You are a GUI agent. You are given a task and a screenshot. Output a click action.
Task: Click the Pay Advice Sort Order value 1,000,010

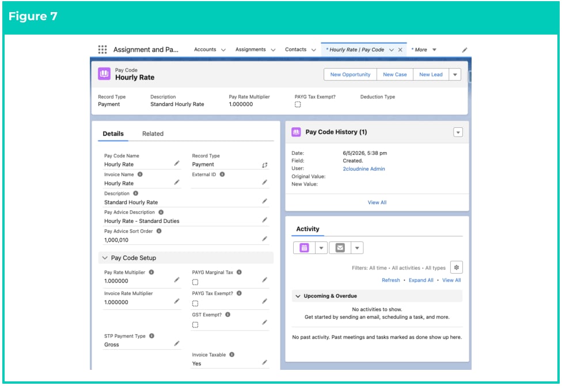coord(116,240)
